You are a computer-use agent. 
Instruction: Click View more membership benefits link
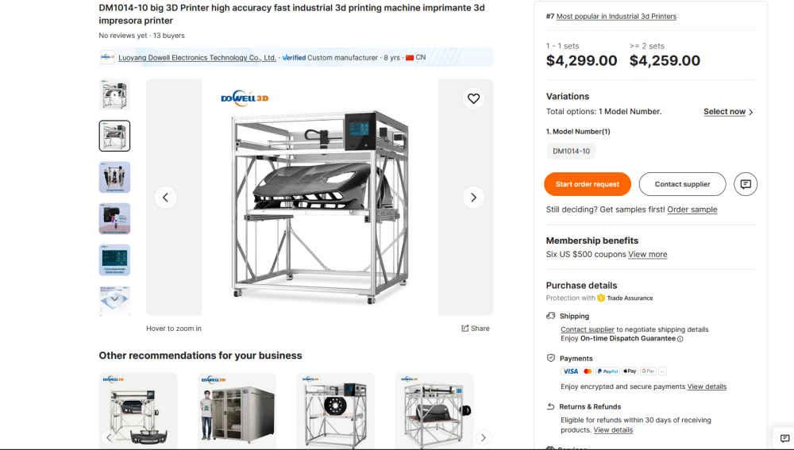647,255
